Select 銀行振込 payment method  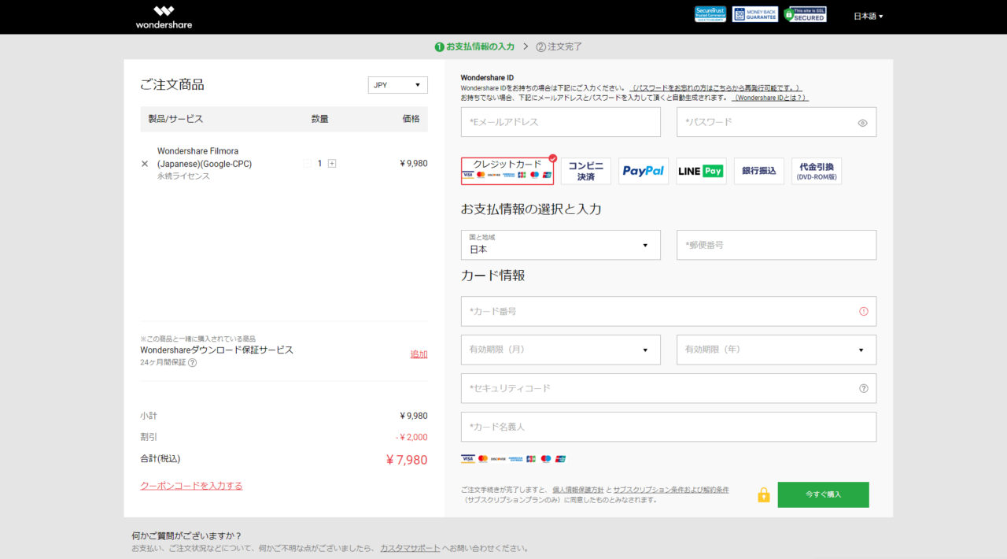click(759, 171)
